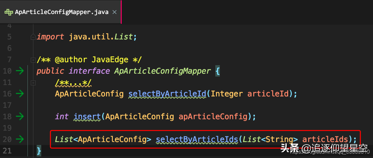
Task: Close the ApArticleConfigMapper.java tab
Action: 115,12
